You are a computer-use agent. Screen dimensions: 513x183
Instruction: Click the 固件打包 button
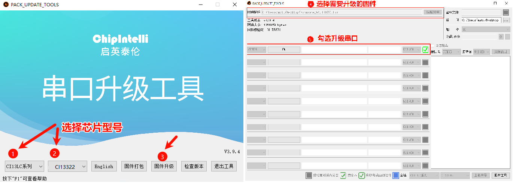point(134,166)
